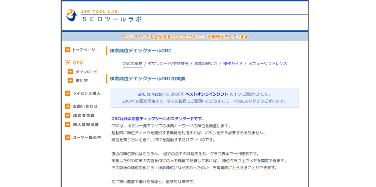Click arrow icon beside 使い方

point(70,80)
